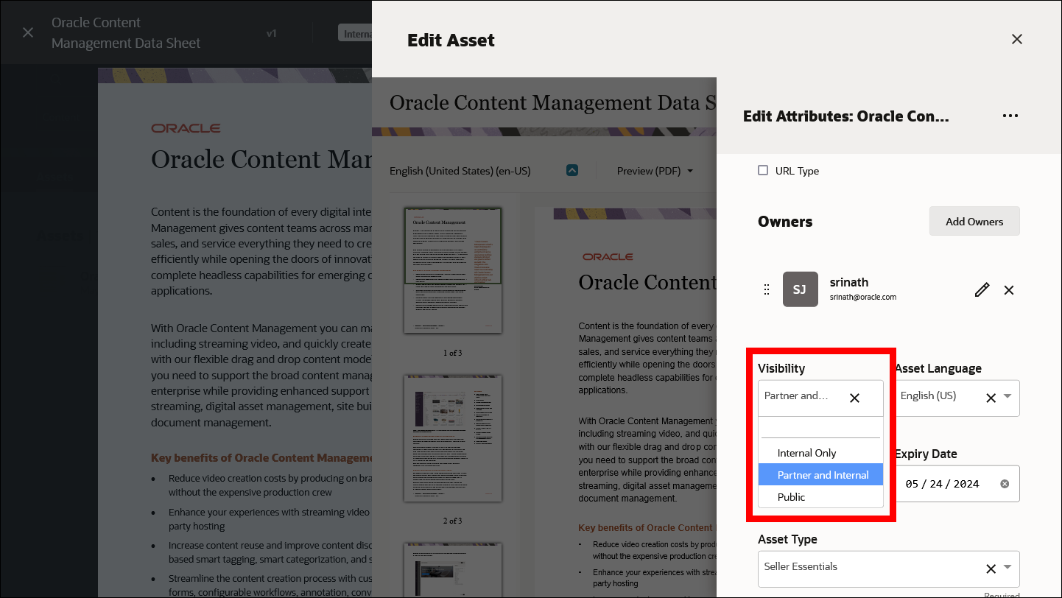Open the Asset Type dropdown arrow

(x=1009, y=569)
